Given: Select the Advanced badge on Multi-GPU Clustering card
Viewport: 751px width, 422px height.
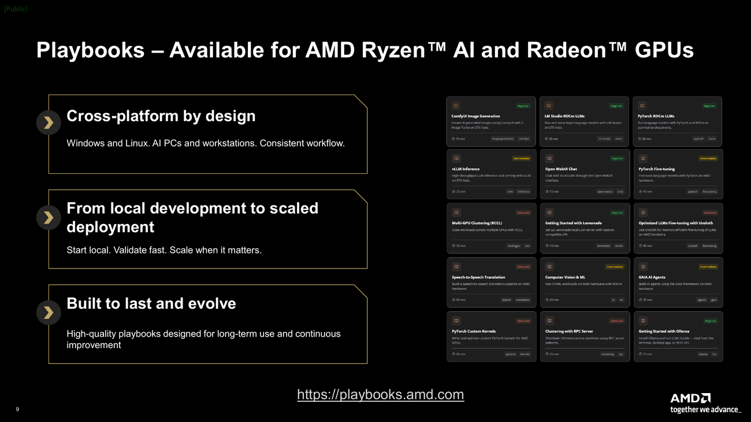Looking at the screenshot, I should click(x=523, y=212).
